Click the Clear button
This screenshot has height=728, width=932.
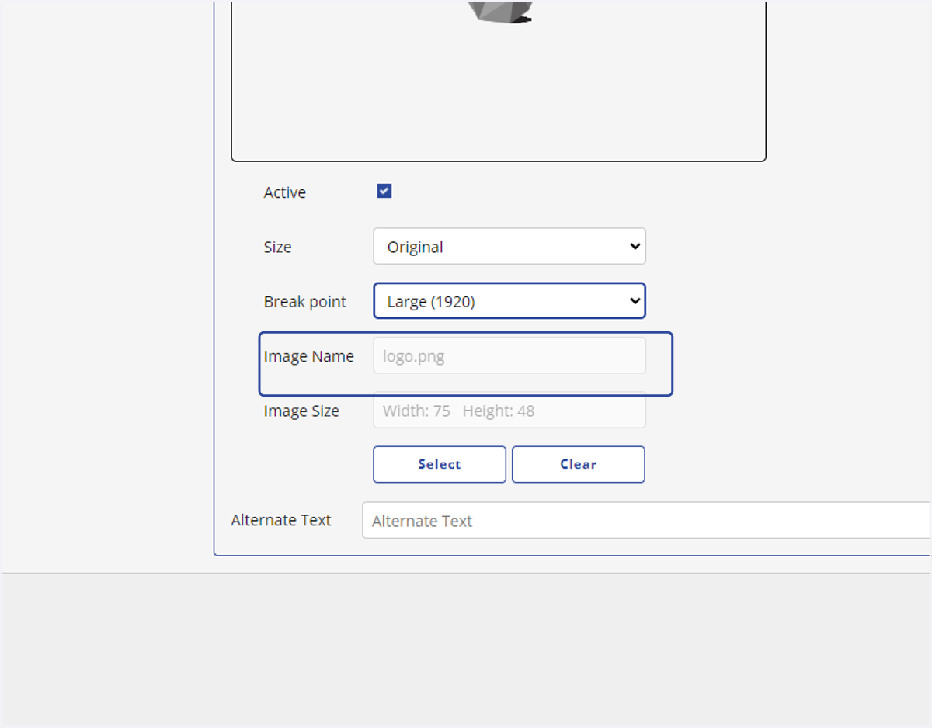click(x=579, y=464)
